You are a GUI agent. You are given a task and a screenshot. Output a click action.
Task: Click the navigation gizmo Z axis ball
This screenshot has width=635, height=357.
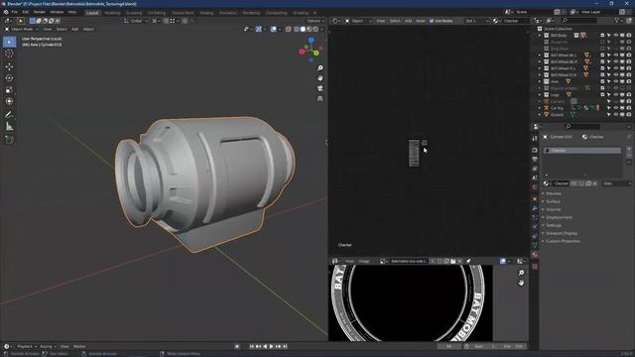311,40
